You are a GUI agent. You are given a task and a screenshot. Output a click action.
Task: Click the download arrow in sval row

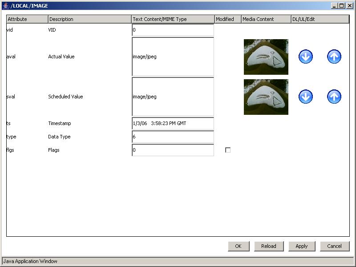[x=306, y=97]
